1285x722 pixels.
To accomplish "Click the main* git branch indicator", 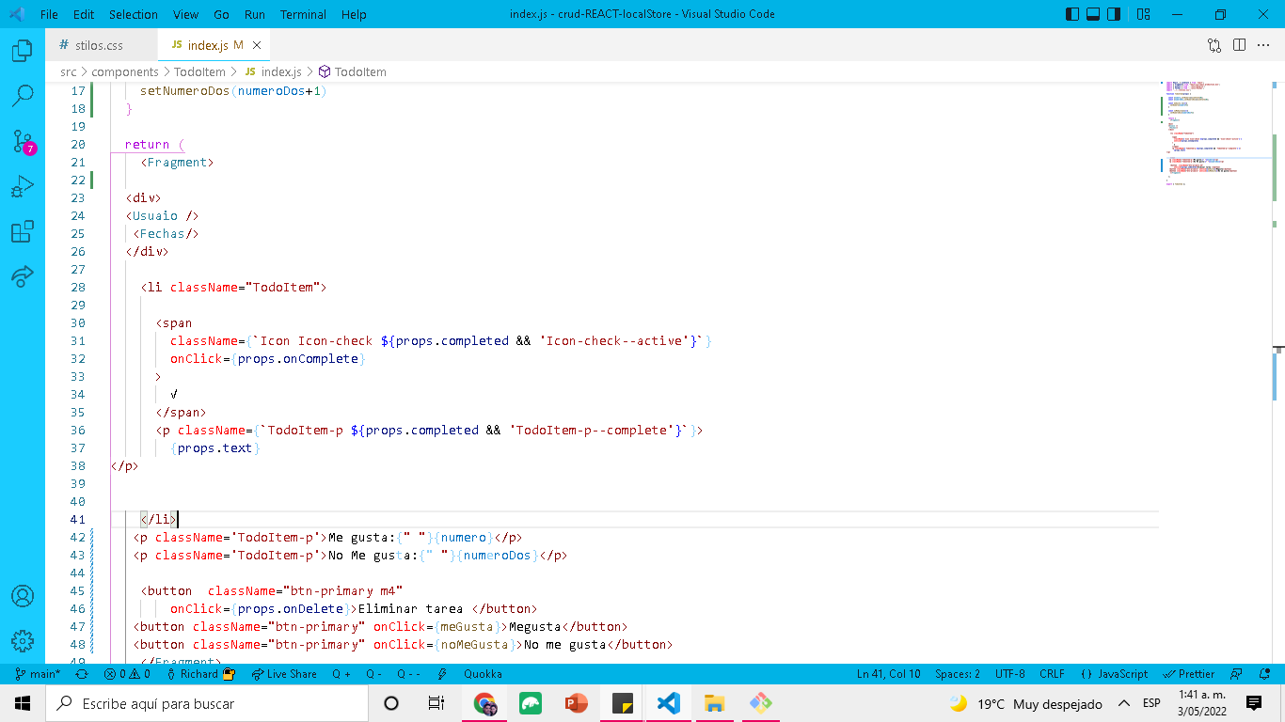I will tap(38, 674).
